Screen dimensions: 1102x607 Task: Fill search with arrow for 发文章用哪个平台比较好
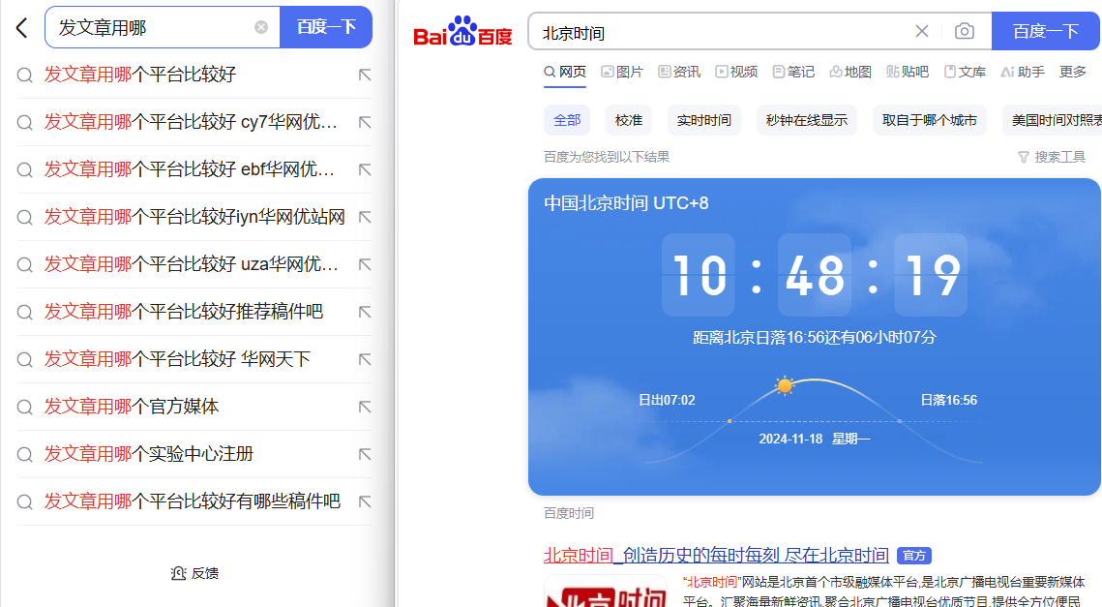(x=364, y=75)
